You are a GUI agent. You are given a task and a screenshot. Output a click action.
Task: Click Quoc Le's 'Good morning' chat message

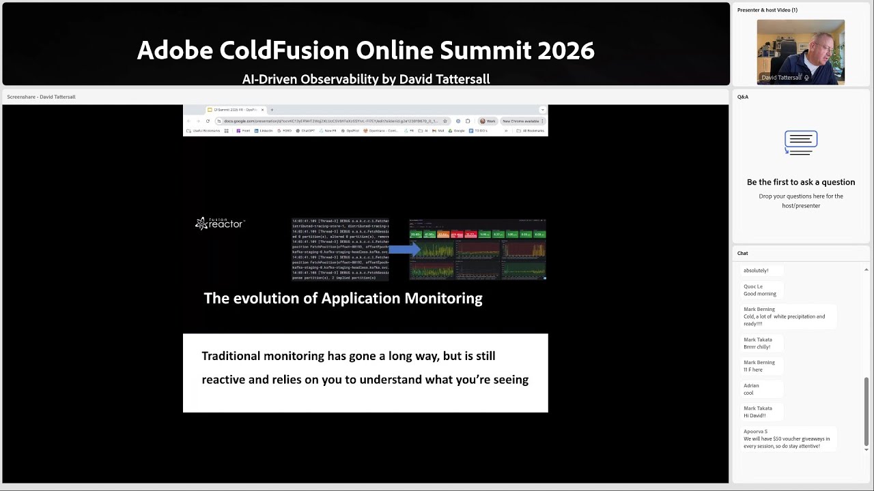pos(760,293)
